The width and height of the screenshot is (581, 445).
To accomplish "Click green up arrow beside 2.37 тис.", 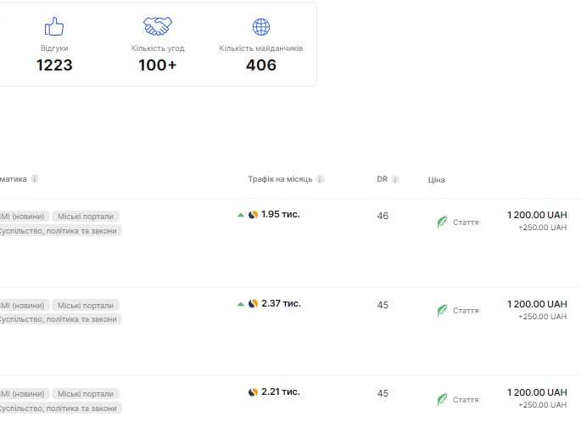I will [241, 304].
